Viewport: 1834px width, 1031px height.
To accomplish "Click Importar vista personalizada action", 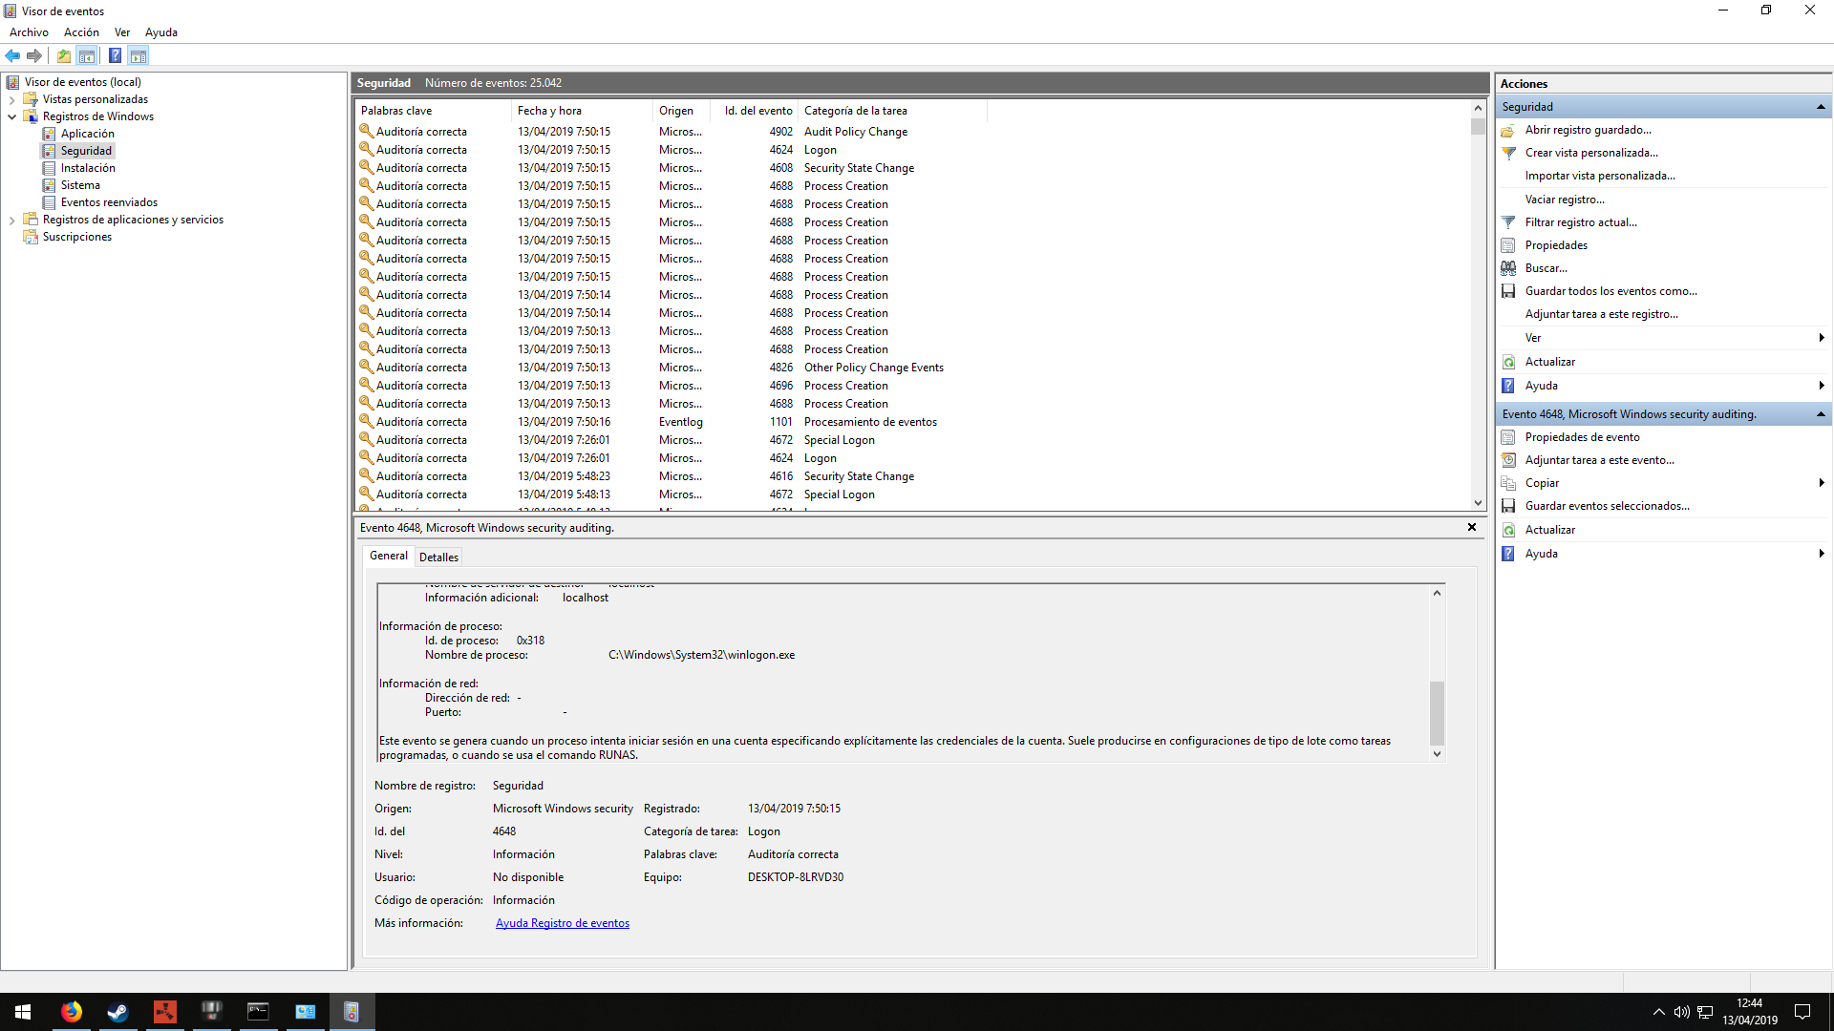I will click(x=1600, y=176).
